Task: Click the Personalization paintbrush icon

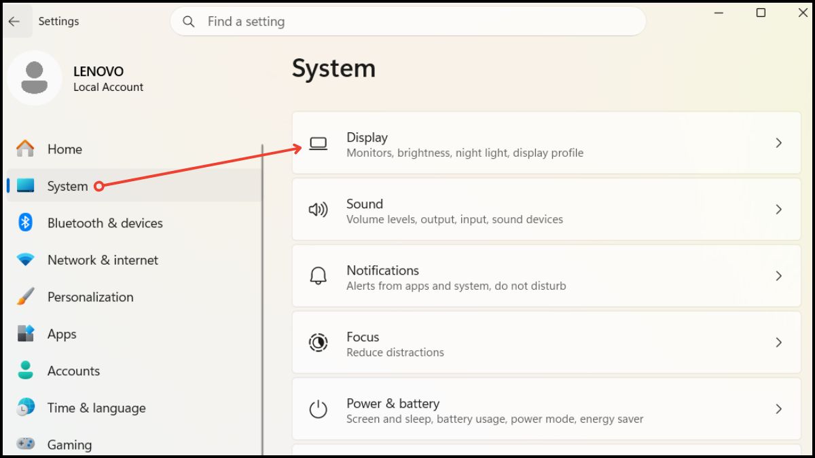Action: pyautogui.click(x=26, y=297)
